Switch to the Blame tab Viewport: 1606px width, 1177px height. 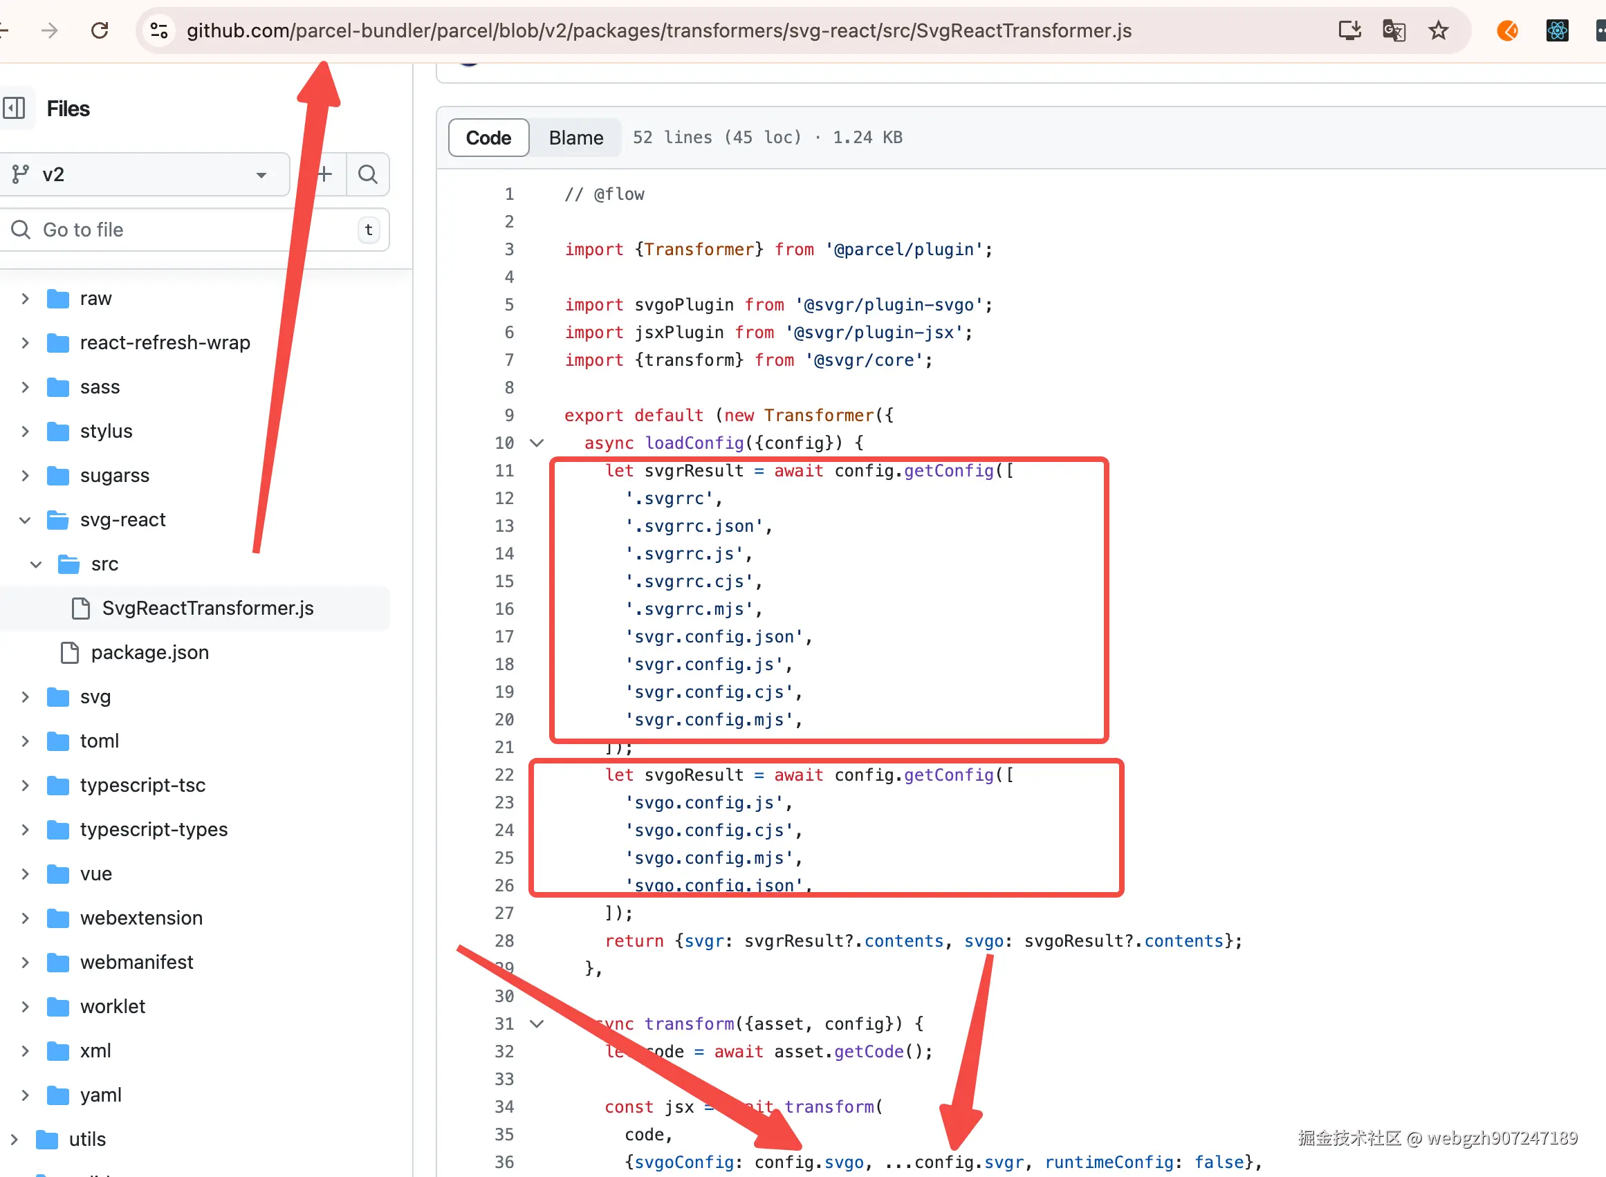pos(575,138)
